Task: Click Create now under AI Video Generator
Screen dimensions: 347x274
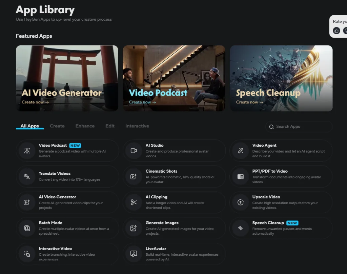Action: 35,102
